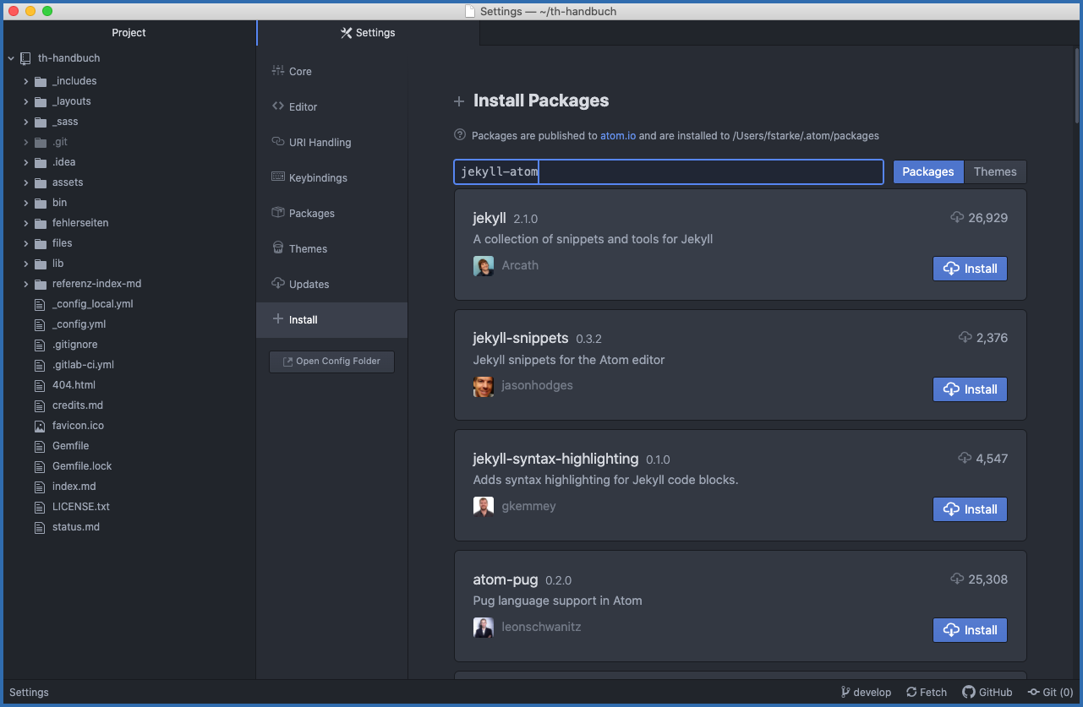The height and width of the screenshot is (707, 1083).
Task: Click the package search input field
Action: [668, 171]
